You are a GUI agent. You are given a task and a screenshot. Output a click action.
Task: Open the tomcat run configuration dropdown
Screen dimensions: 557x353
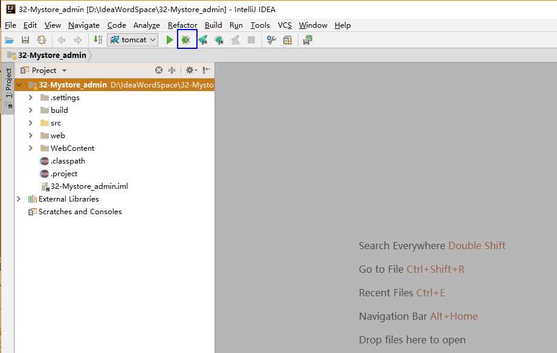[x=132, y=40]
